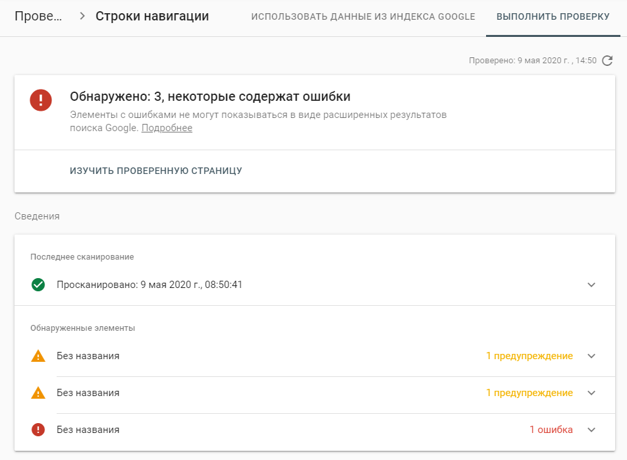Click the green checkmark crawl status icon
627x460 pixels.
point(38,285)
